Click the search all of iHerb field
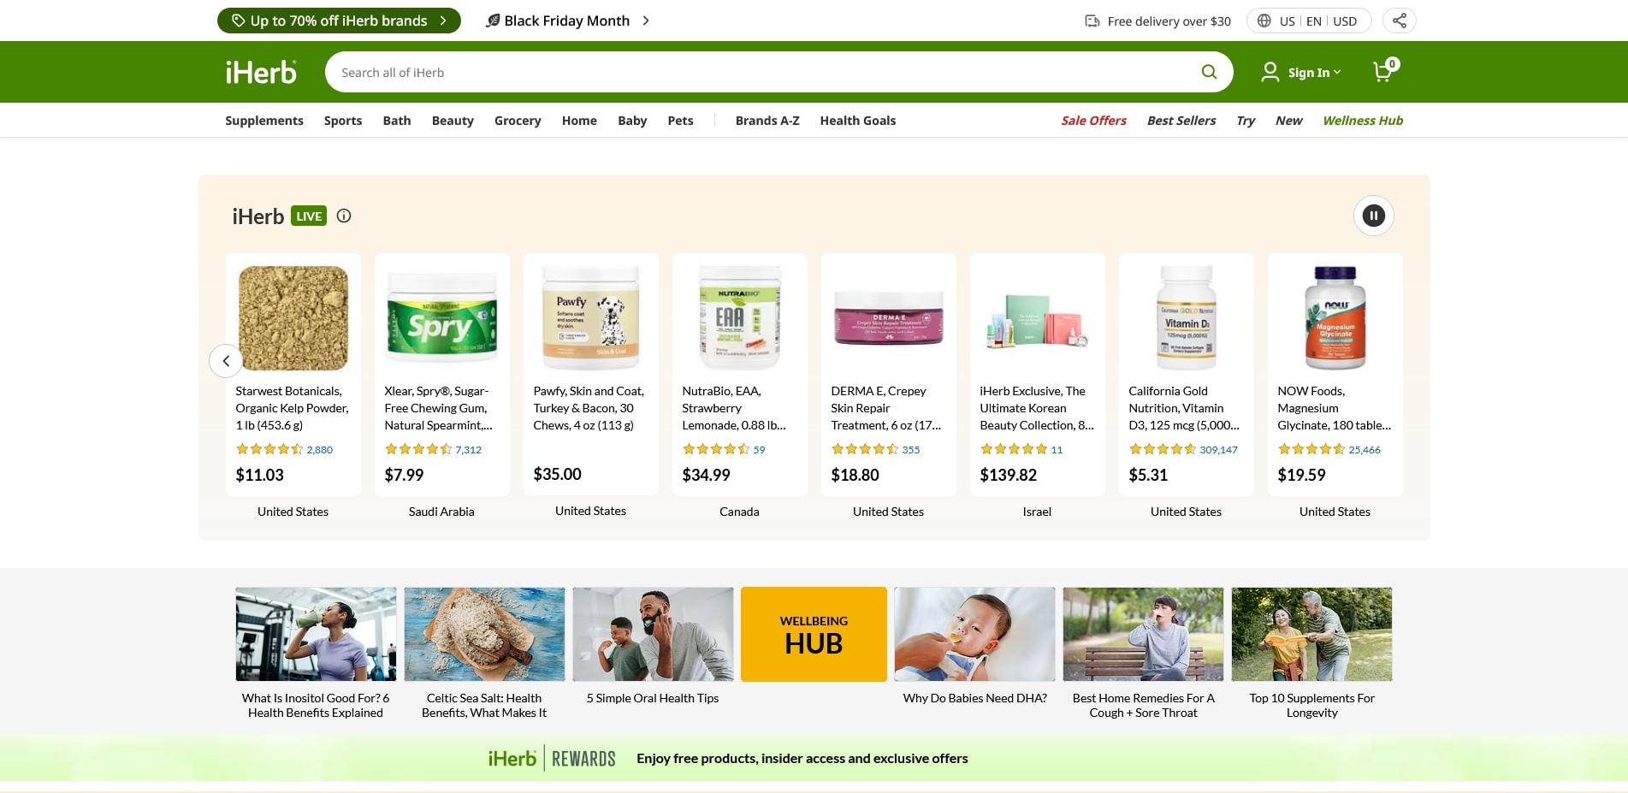Screen dimensions: 1628x793 761,72
